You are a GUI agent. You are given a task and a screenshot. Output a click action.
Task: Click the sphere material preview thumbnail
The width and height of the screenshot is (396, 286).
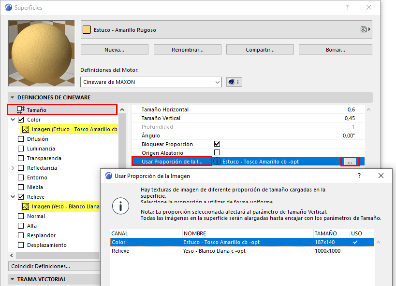[x=42, y=53]
